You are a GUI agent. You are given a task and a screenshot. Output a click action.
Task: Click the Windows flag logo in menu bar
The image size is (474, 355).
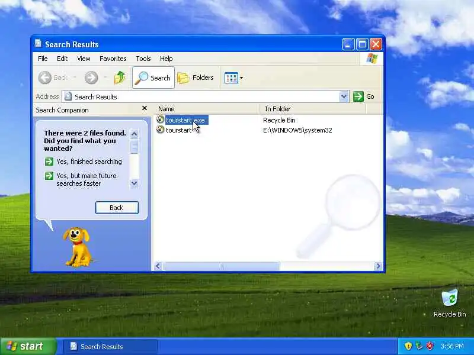[371, 58]
